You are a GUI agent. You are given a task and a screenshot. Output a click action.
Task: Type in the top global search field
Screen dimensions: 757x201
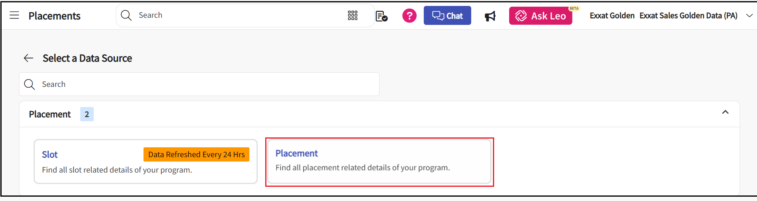pos(237,15)
